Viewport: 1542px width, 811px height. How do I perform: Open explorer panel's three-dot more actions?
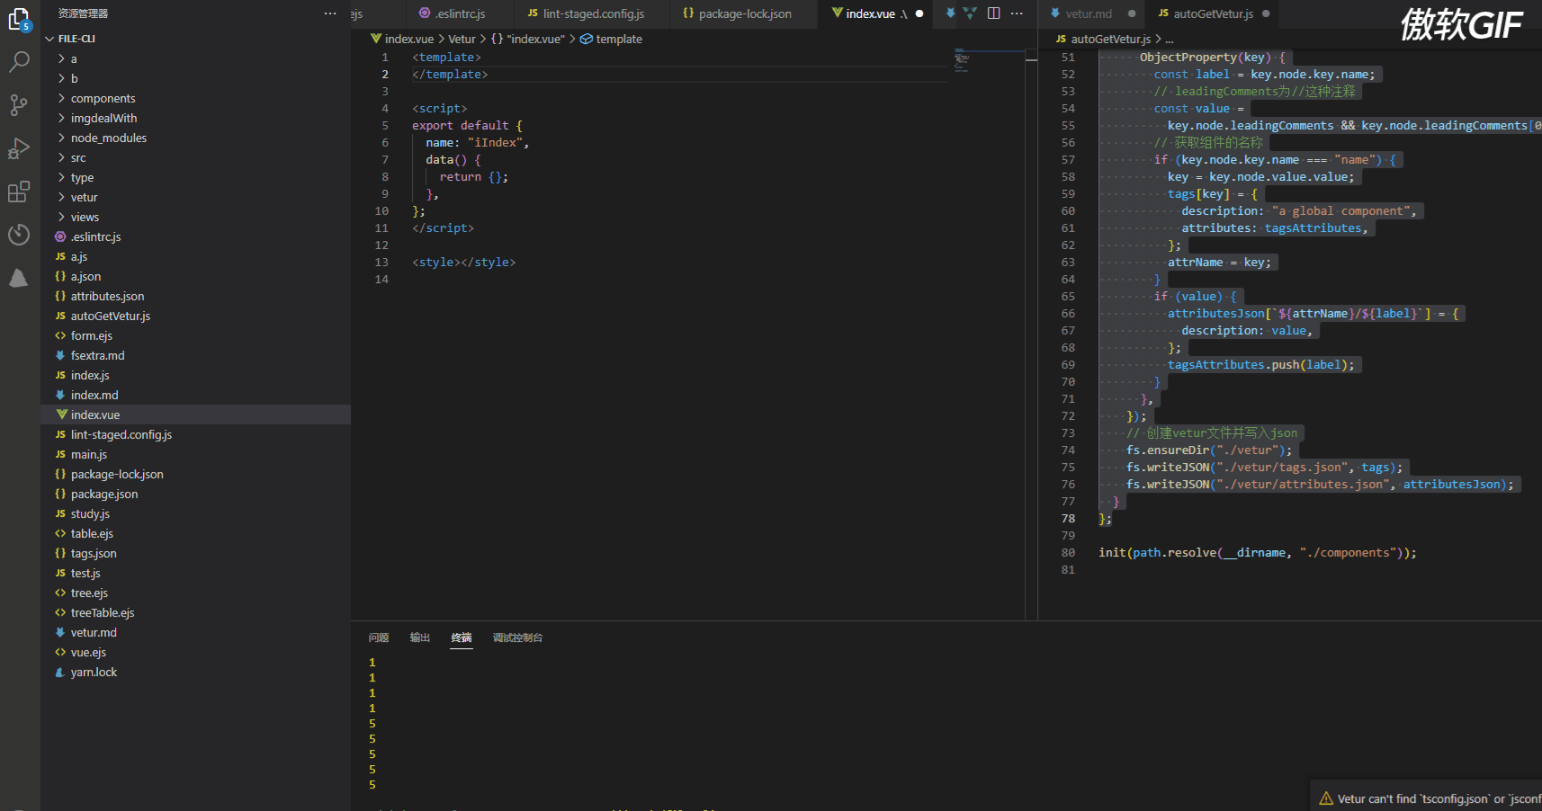[x=330, y=13]
